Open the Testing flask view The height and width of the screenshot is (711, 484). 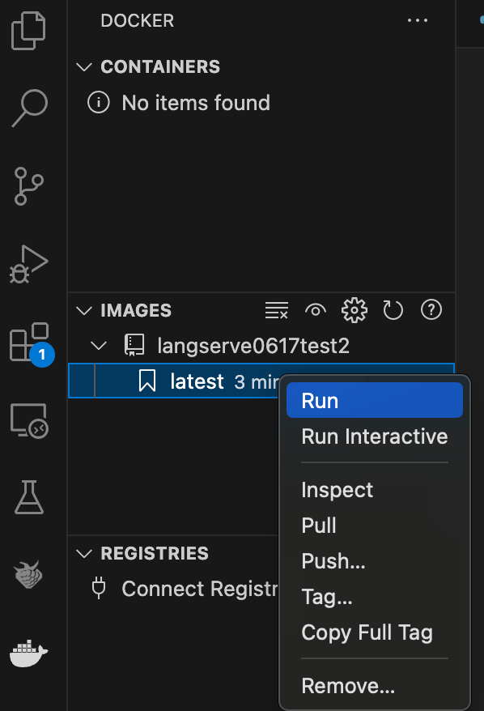(29, 497)
